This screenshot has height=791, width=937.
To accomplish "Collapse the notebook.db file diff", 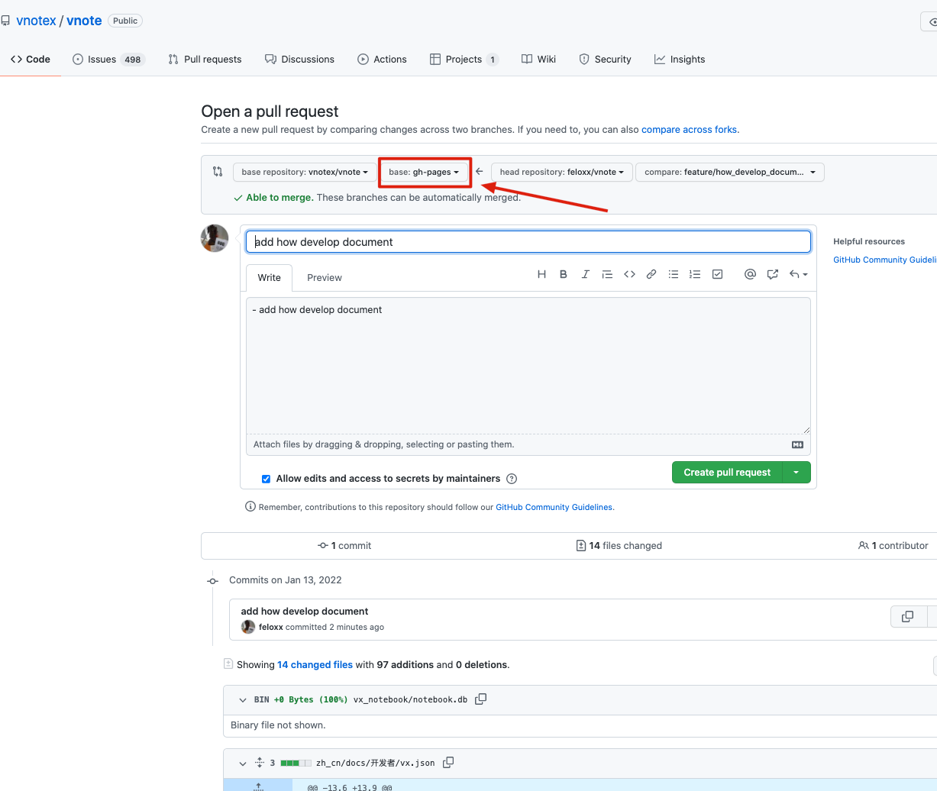I will click(243, 699).
